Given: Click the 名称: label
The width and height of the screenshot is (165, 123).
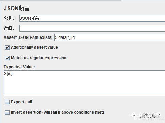Looking at the screenshot, I should 9,18.
